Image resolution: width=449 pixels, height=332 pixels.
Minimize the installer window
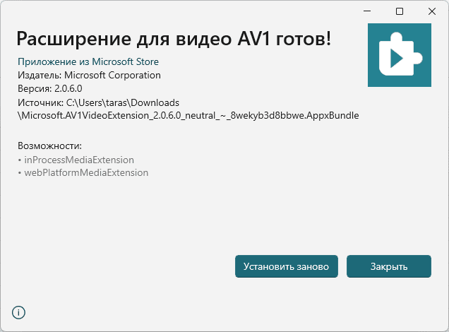coord(367,11)
